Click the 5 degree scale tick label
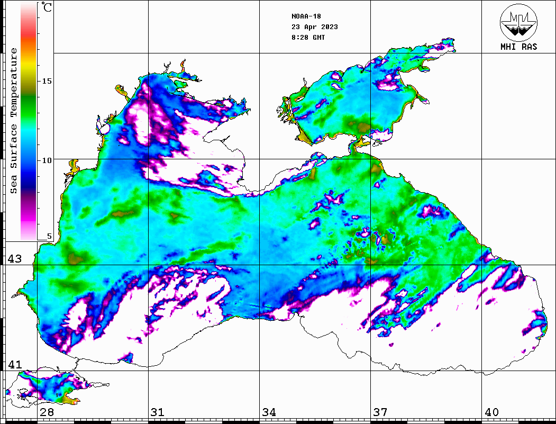This screenshot has height=424, width=556. (49, 236)
